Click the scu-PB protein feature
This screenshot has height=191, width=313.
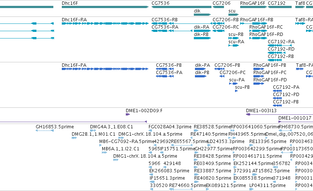click(x=236, y=91)
